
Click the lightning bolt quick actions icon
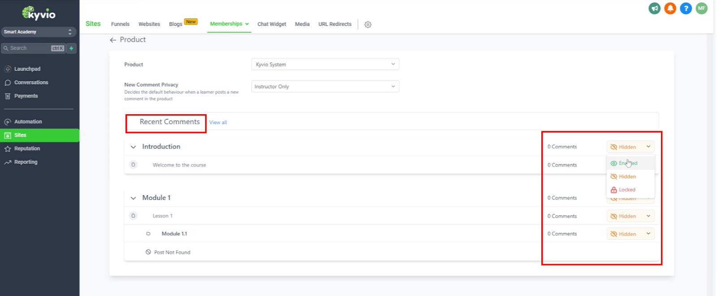(71, 48)
